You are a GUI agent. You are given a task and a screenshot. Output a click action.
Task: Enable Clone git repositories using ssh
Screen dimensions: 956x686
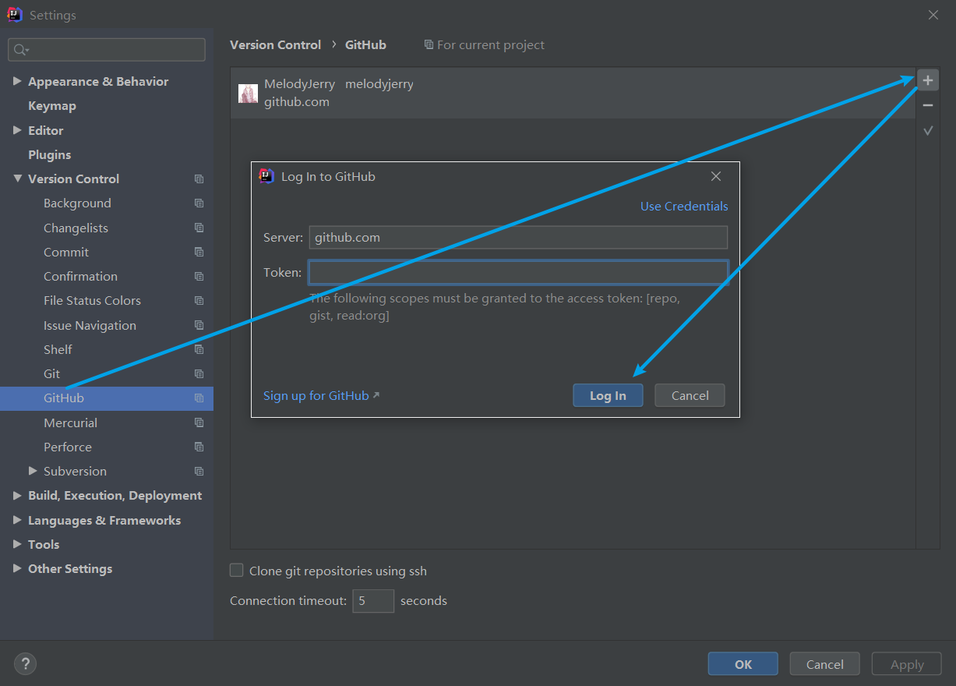click(237, 571)
